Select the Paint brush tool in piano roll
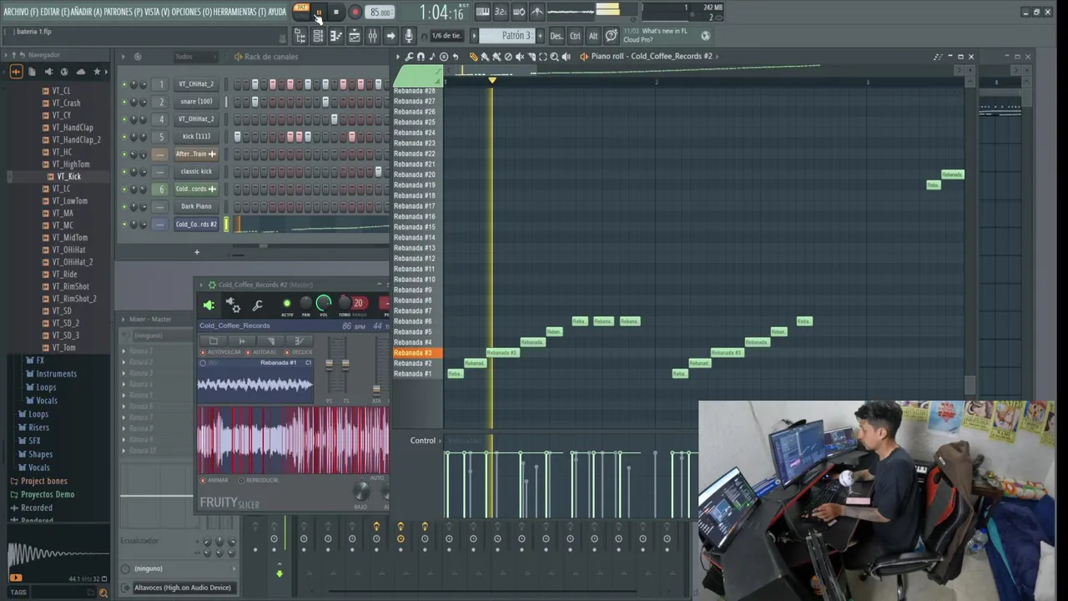Screen dimensions: 1068x601 tap(486, 57)
